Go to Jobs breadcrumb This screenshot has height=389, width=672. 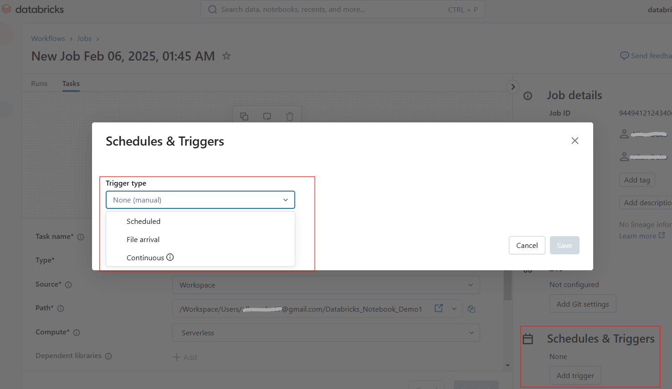coord(84,39)
